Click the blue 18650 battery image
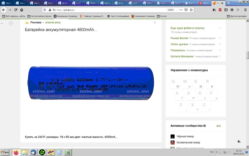 [x=91, y=83]
